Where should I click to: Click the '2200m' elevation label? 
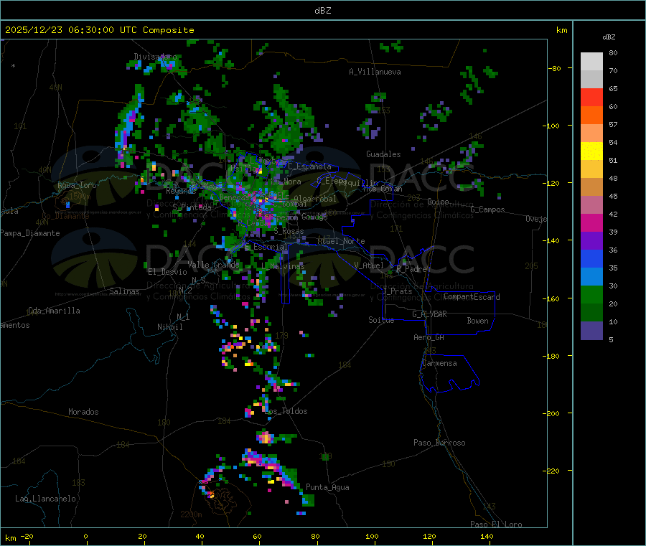pyautogui.click(x=191, y=514)
